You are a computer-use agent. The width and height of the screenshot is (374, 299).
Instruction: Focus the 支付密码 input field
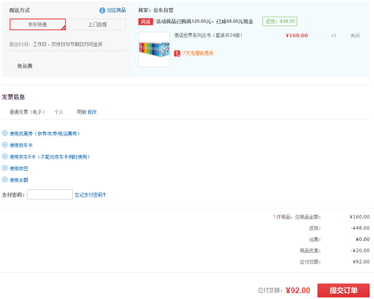click(50, 194)
